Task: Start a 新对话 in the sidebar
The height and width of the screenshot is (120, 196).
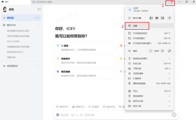Action: click(x=21, y=18)
